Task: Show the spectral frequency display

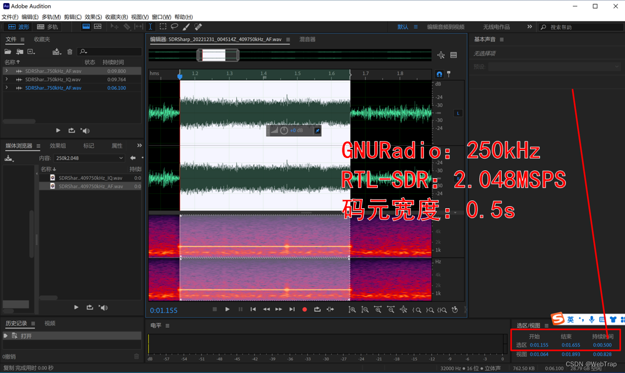Action: click(x=86, y=26)
